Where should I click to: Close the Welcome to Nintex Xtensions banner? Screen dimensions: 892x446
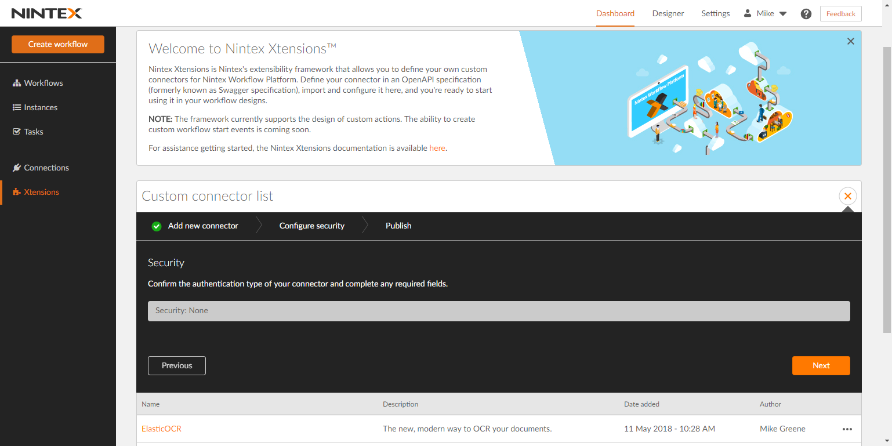click(851, 41)
